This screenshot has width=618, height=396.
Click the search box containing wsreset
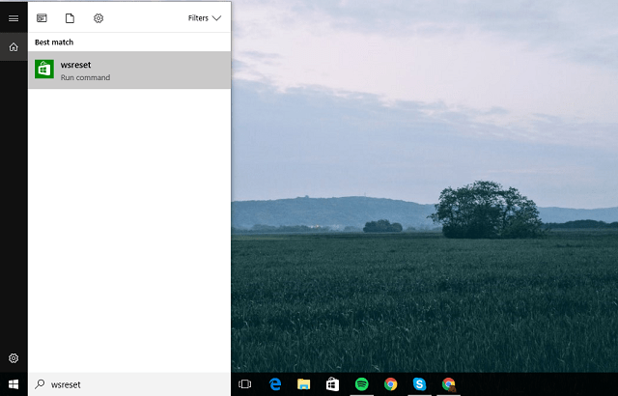point(129,384)
